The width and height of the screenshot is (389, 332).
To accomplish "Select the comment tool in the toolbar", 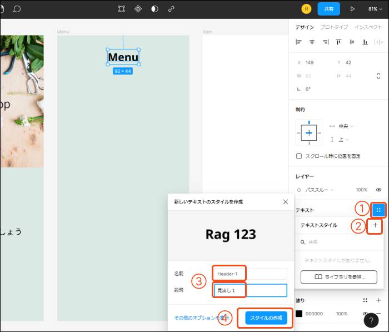I will [17, 9].
